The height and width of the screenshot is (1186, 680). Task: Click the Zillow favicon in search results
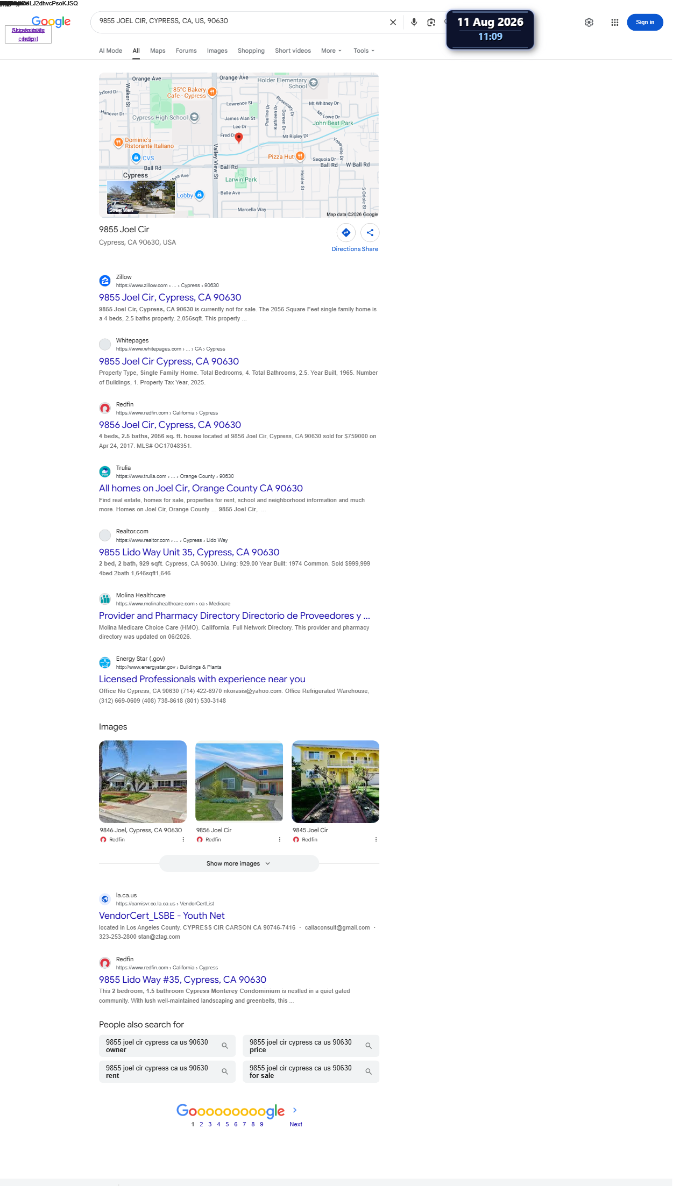105,281
